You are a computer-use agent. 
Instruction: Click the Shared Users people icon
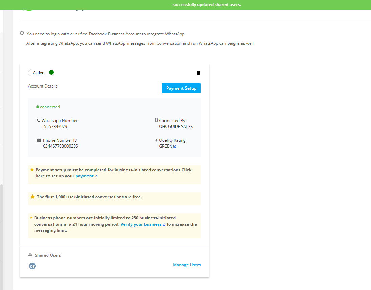coord(30,255)
